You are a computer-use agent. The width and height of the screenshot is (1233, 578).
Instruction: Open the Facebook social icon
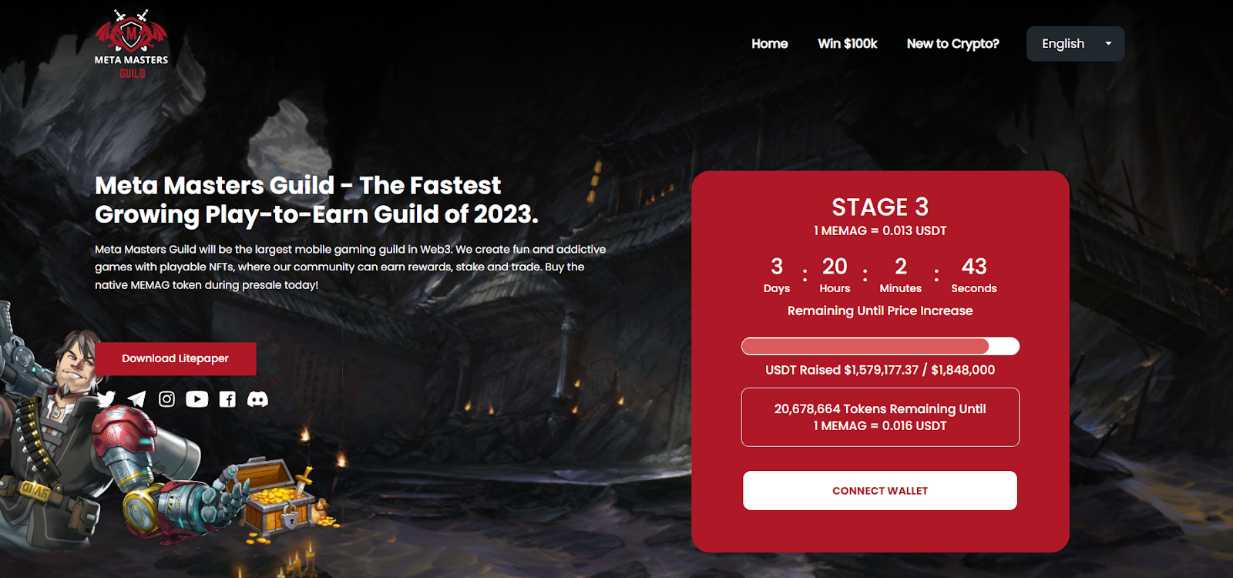click(227, 398)
